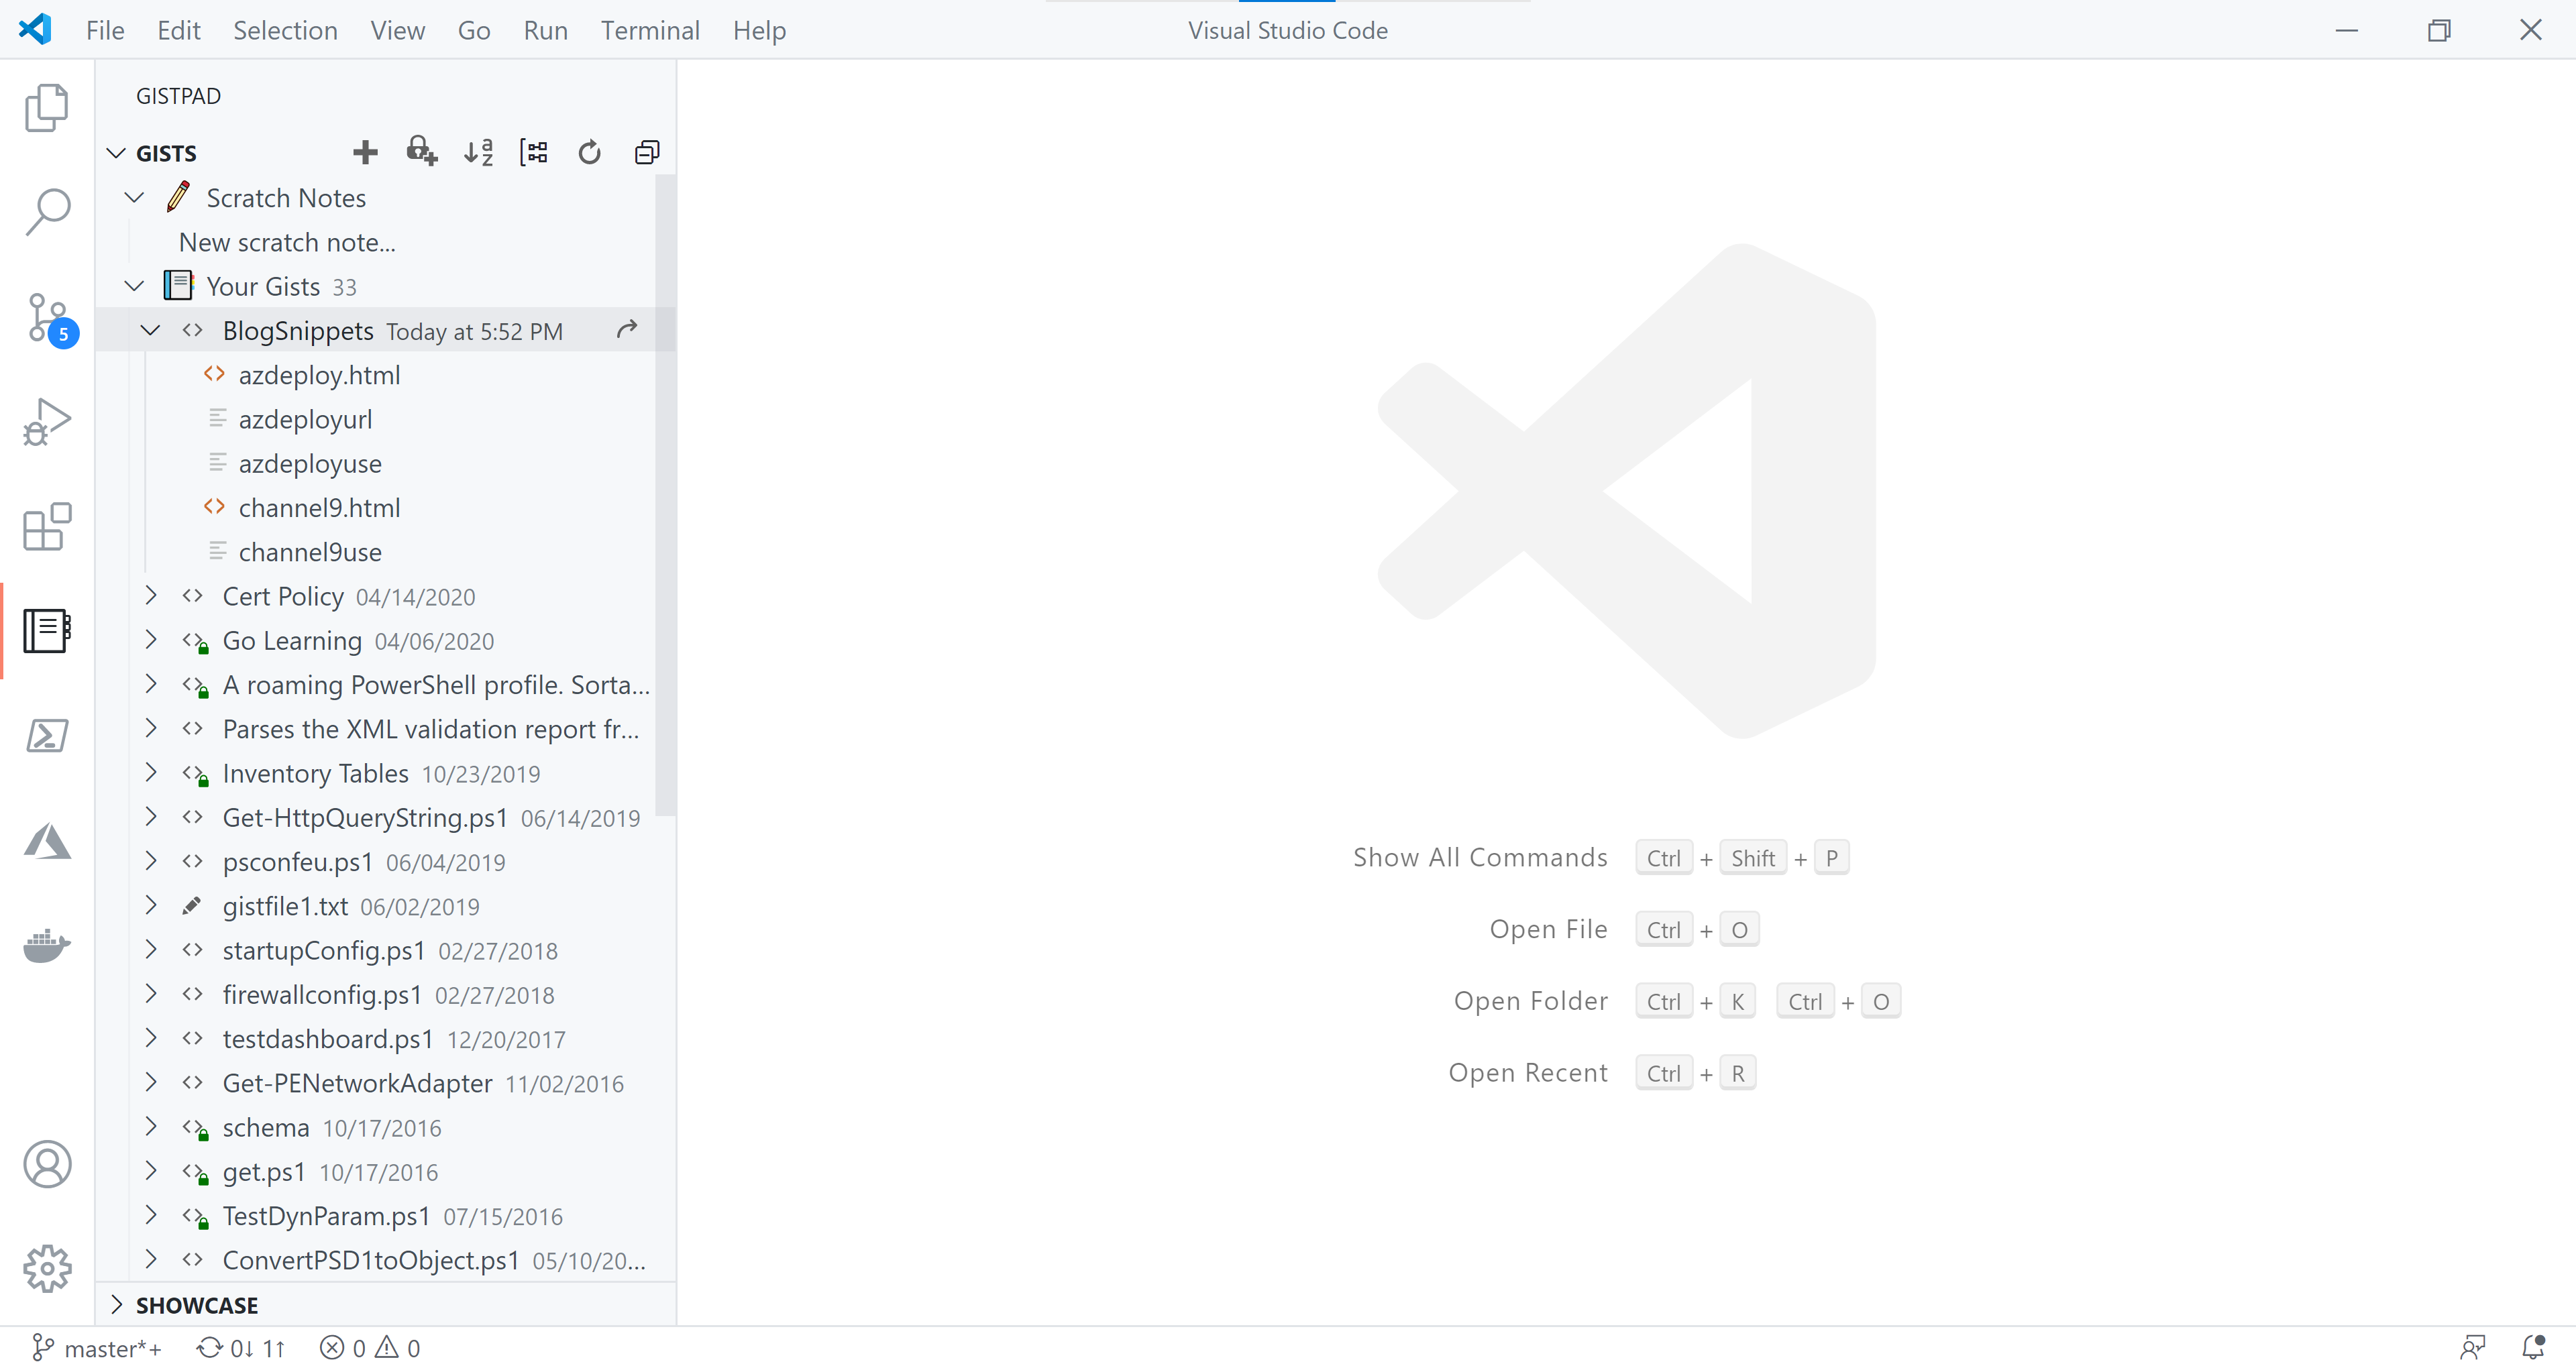Viewport: 2576px width, 1368px height.
Task: Collapse the Scratch Notes node
Action: tap(134, 197)
